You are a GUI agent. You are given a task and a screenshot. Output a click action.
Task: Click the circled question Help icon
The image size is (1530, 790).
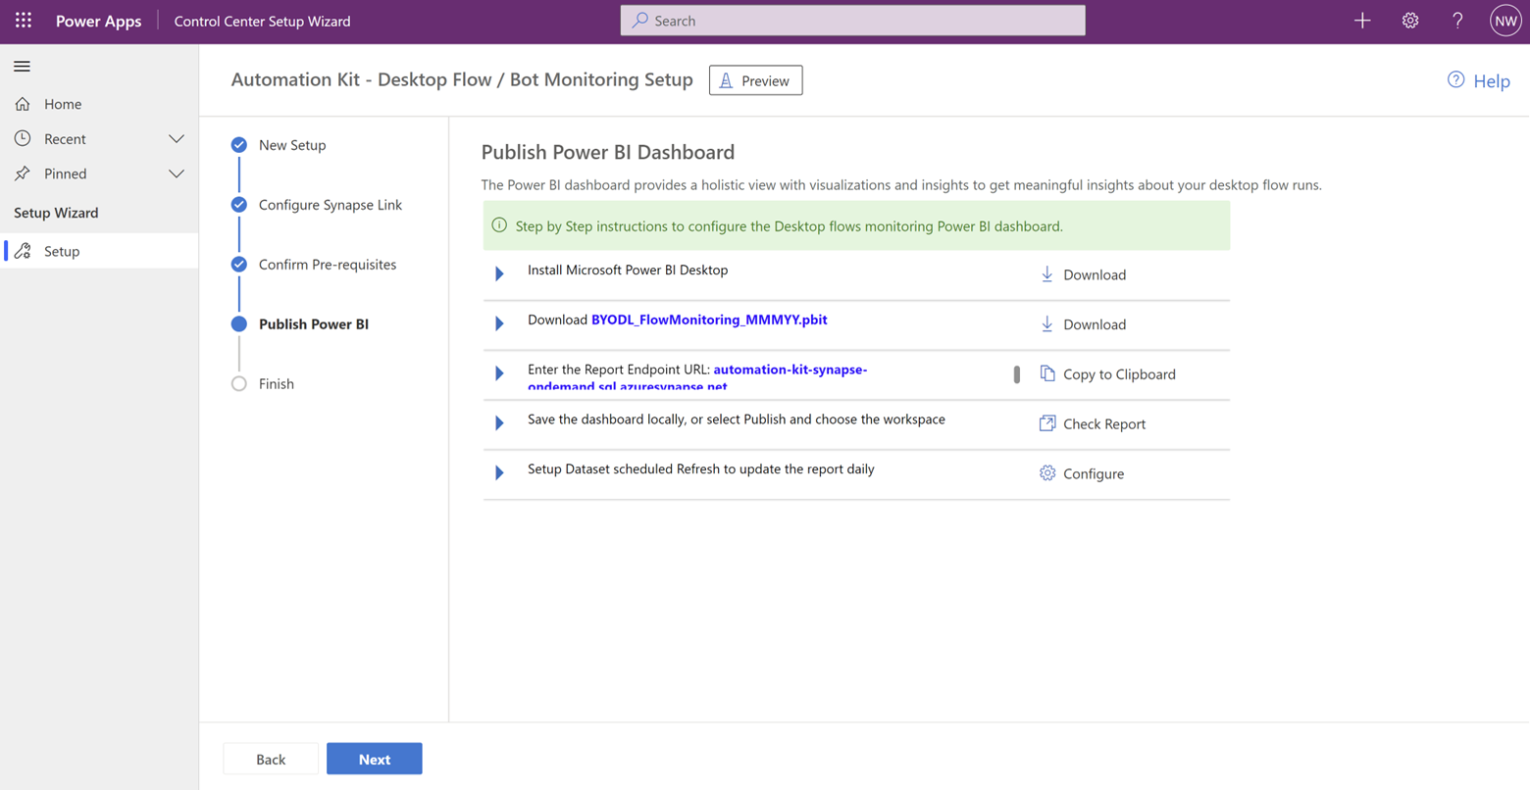click(x=1455, y=80)
